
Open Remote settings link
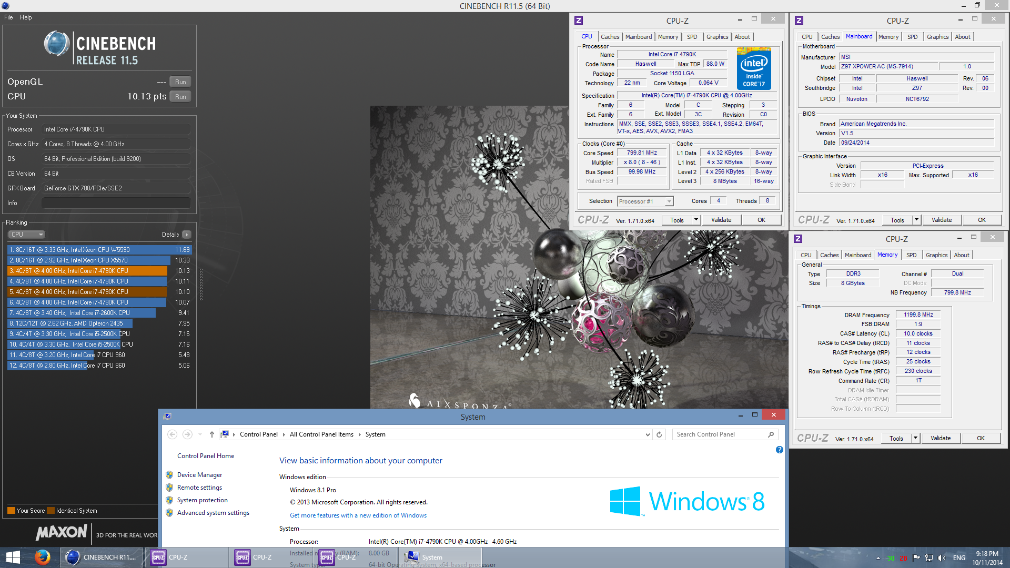tap(199, 488)
